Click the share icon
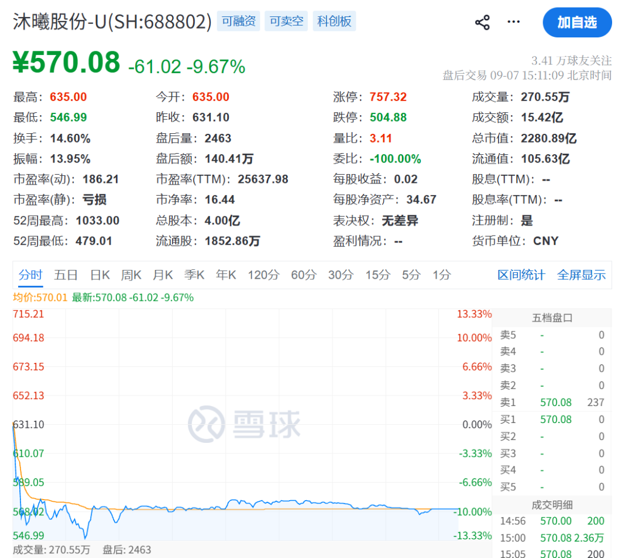The image size is (632, 558). pyautogui.click(x=482, y=22)
